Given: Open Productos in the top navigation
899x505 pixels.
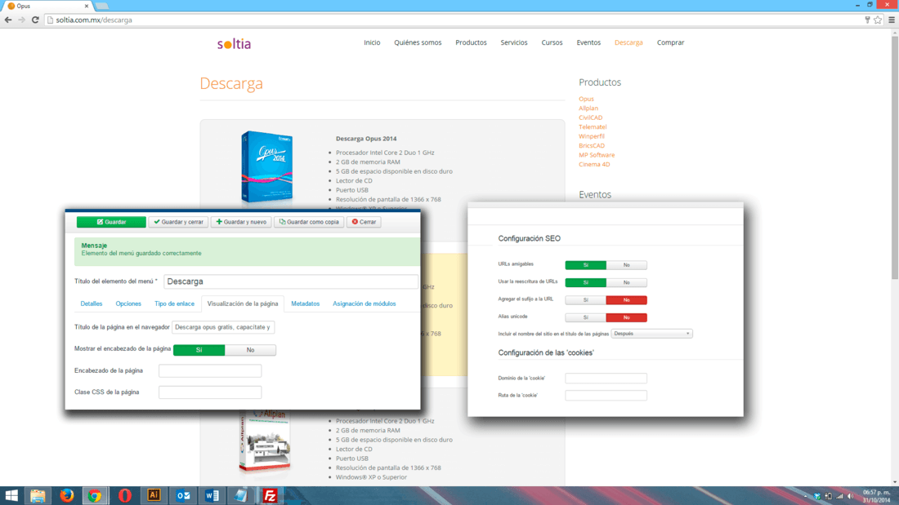Looking at the screenshot, I should coord(471,42).
